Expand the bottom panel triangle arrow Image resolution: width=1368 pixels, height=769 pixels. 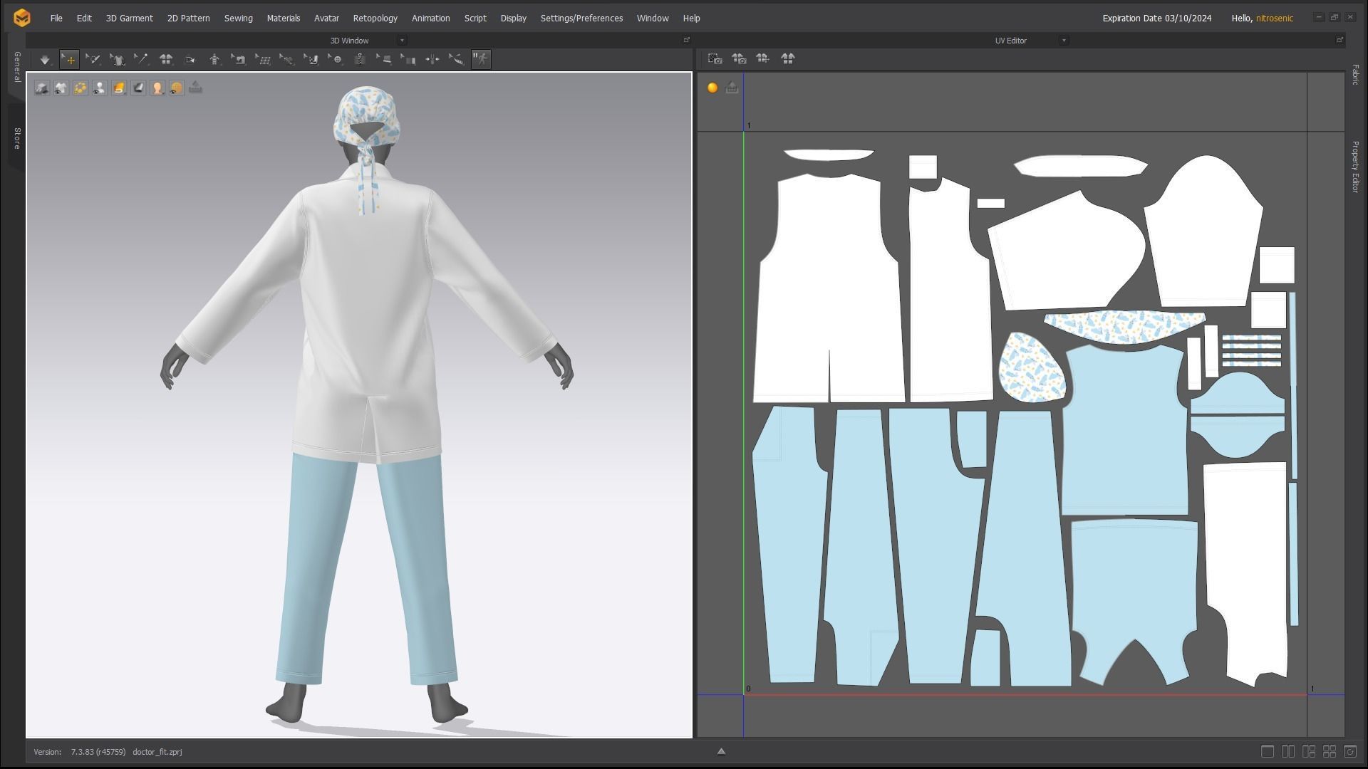pyautogui.click(x=721, y=751)
